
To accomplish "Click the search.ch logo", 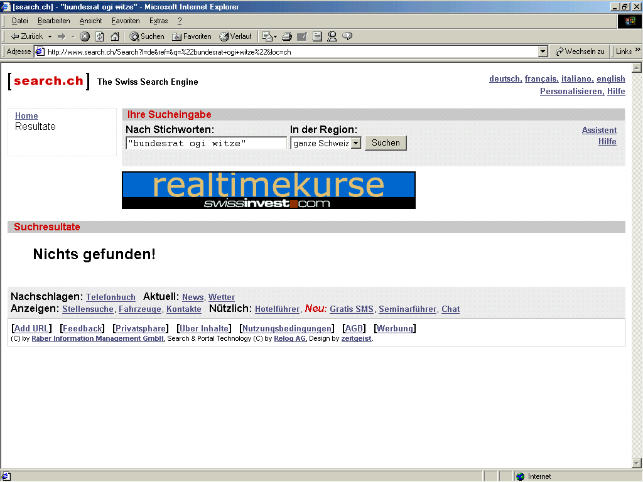I will click(48, 81).
